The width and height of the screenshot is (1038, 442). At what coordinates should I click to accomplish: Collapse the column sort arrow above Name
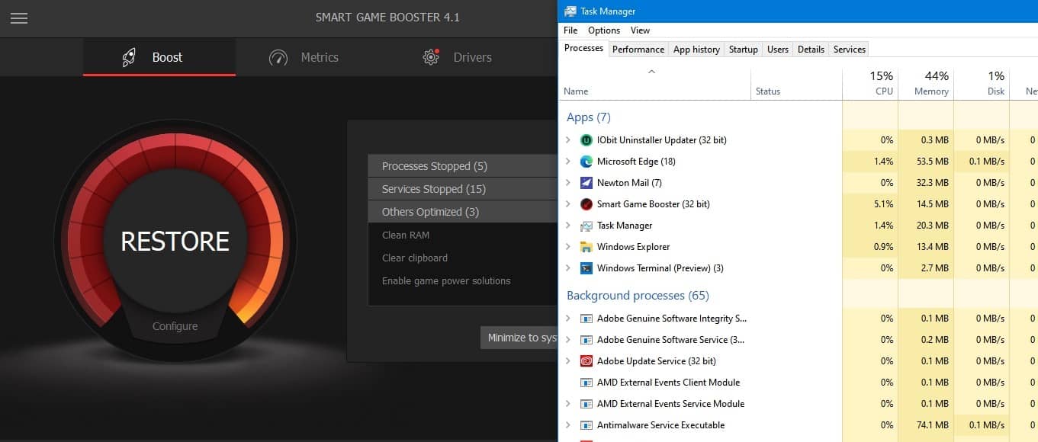(x=651, y=72)
